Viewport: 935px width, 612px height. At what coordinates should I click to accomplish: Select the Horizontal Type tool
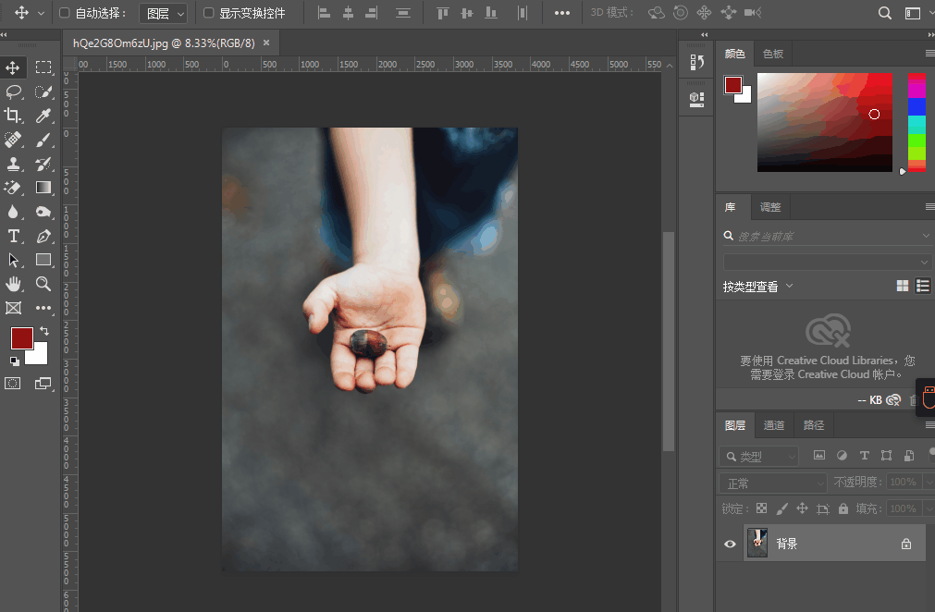click(x=14, y=236)
